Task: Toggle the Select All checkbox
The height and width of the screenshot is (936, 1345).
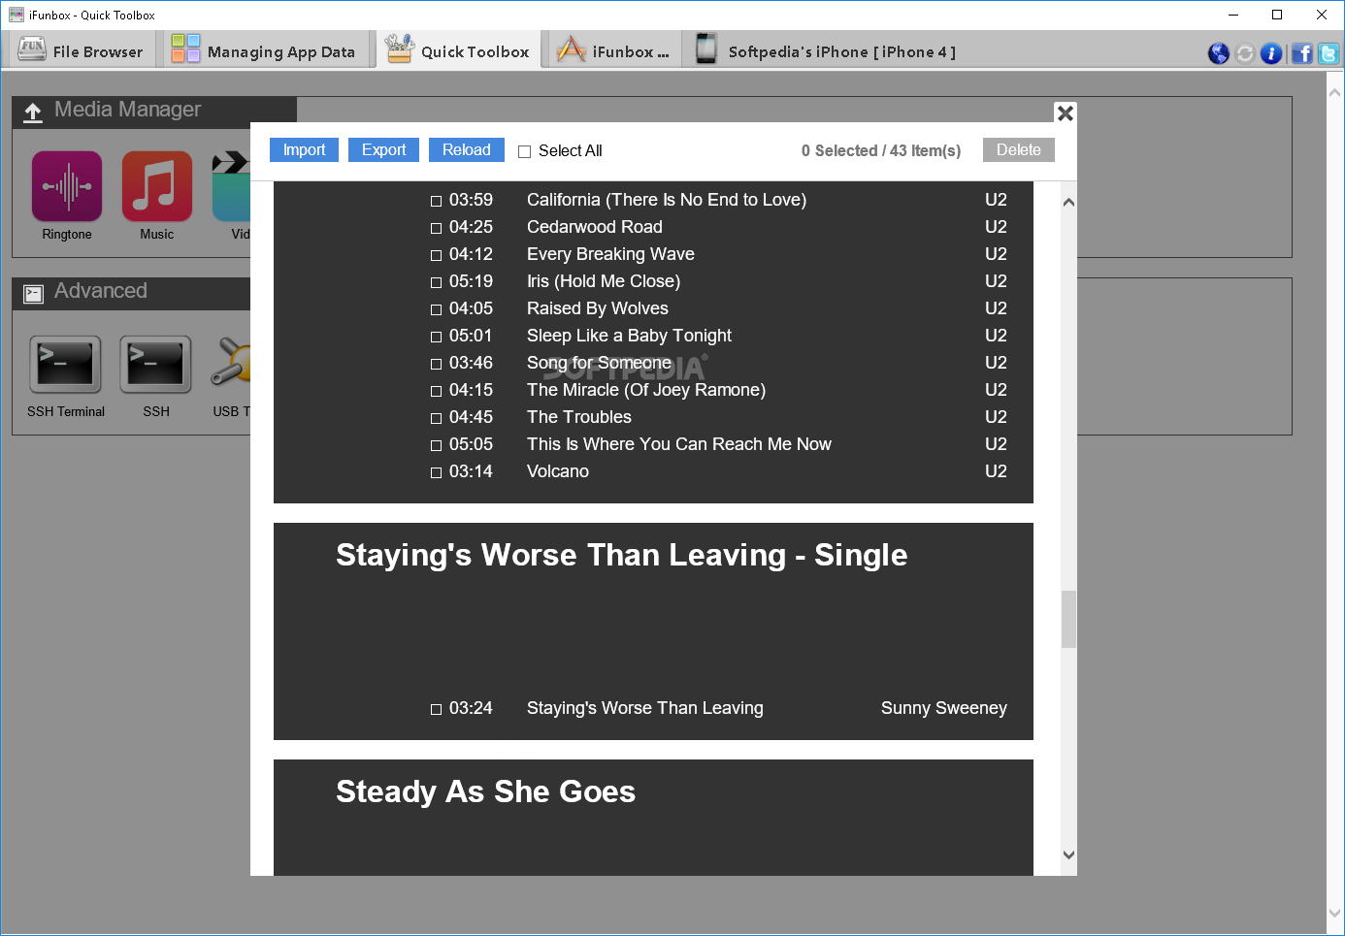Action: coord(525,151)
